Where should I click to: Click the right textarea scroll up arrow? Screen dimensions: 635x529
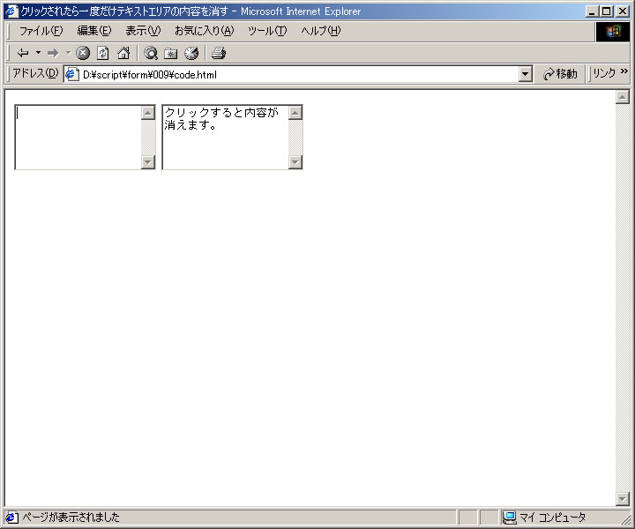(295, 113)
